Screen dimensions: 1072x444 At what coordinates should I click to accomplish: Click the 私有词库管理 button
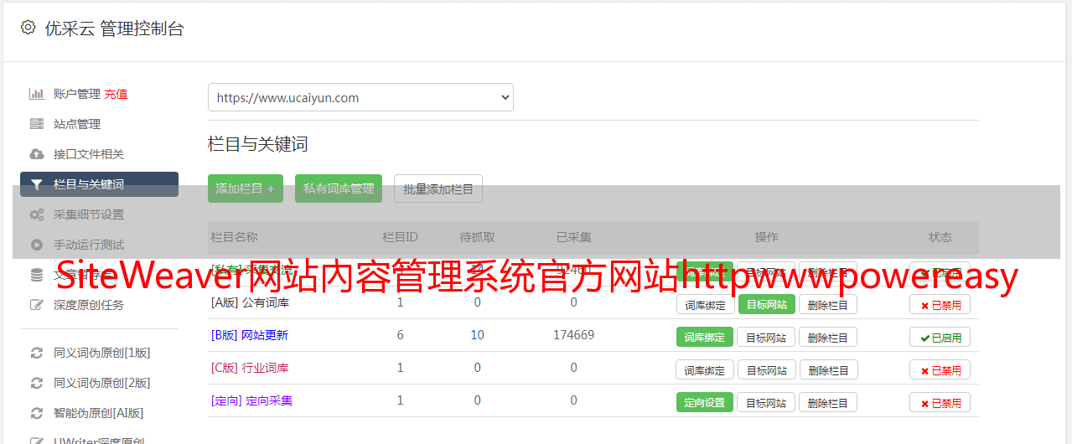click(339, 188)
